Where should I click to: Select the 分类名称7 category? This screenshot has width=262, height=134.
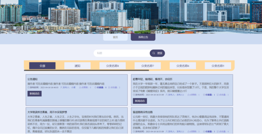point(147,66)
